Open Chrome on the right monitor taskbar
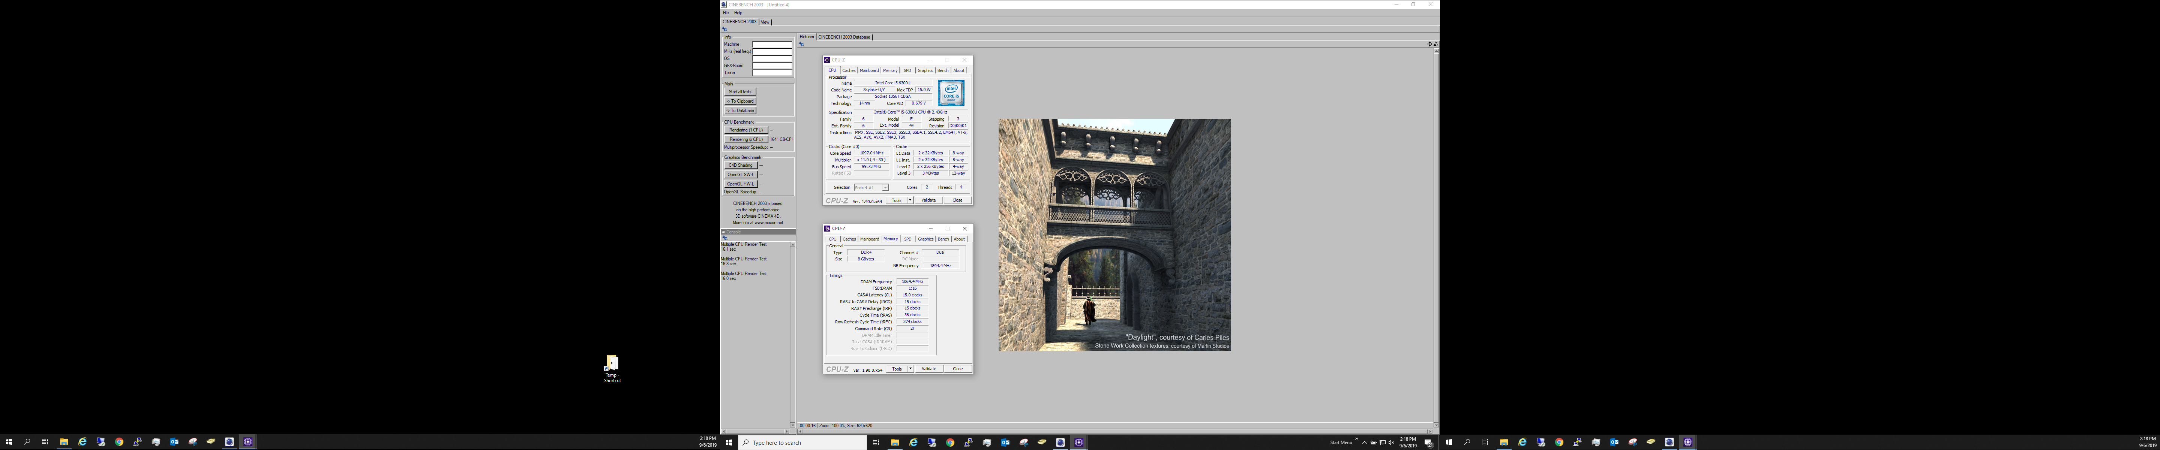The width and height of the screenshot is (2160, 450). [x=1559, y=443]
